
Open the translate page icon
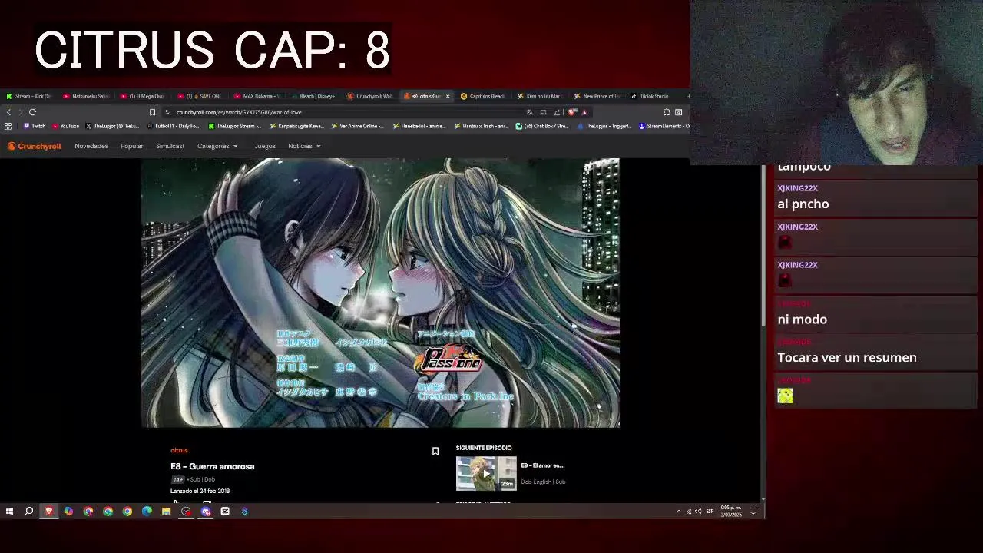(x=529, y=112)
